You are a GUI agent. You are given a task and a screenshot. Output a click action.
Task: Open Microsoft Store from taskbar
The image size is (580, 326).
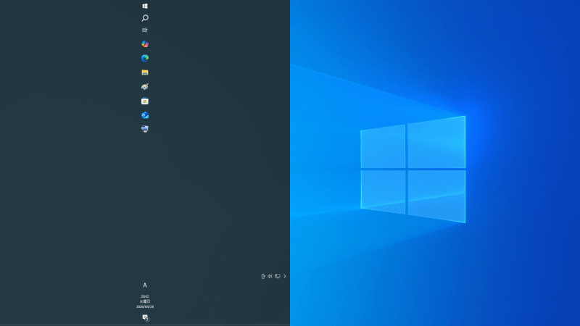point(145,101)
